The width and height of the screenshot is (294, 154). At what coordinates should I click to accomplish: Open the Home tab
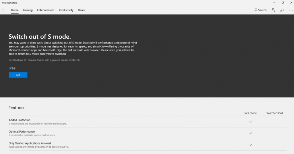15,10
